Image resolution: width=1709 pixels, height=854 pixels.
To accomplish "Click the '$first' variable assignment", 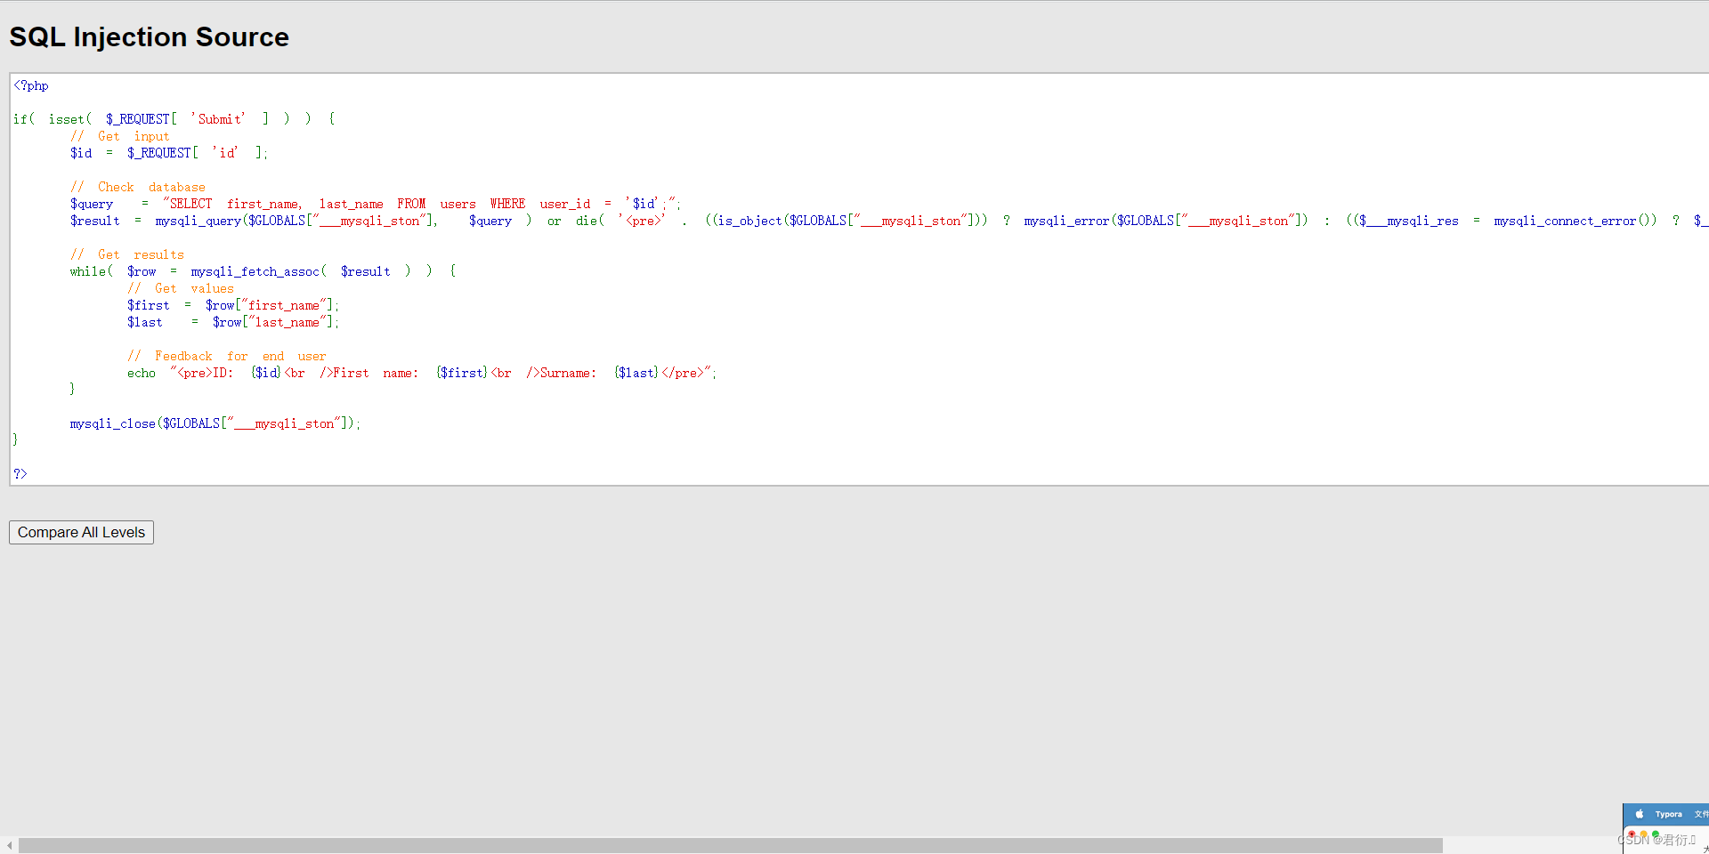I will point(148,305).
